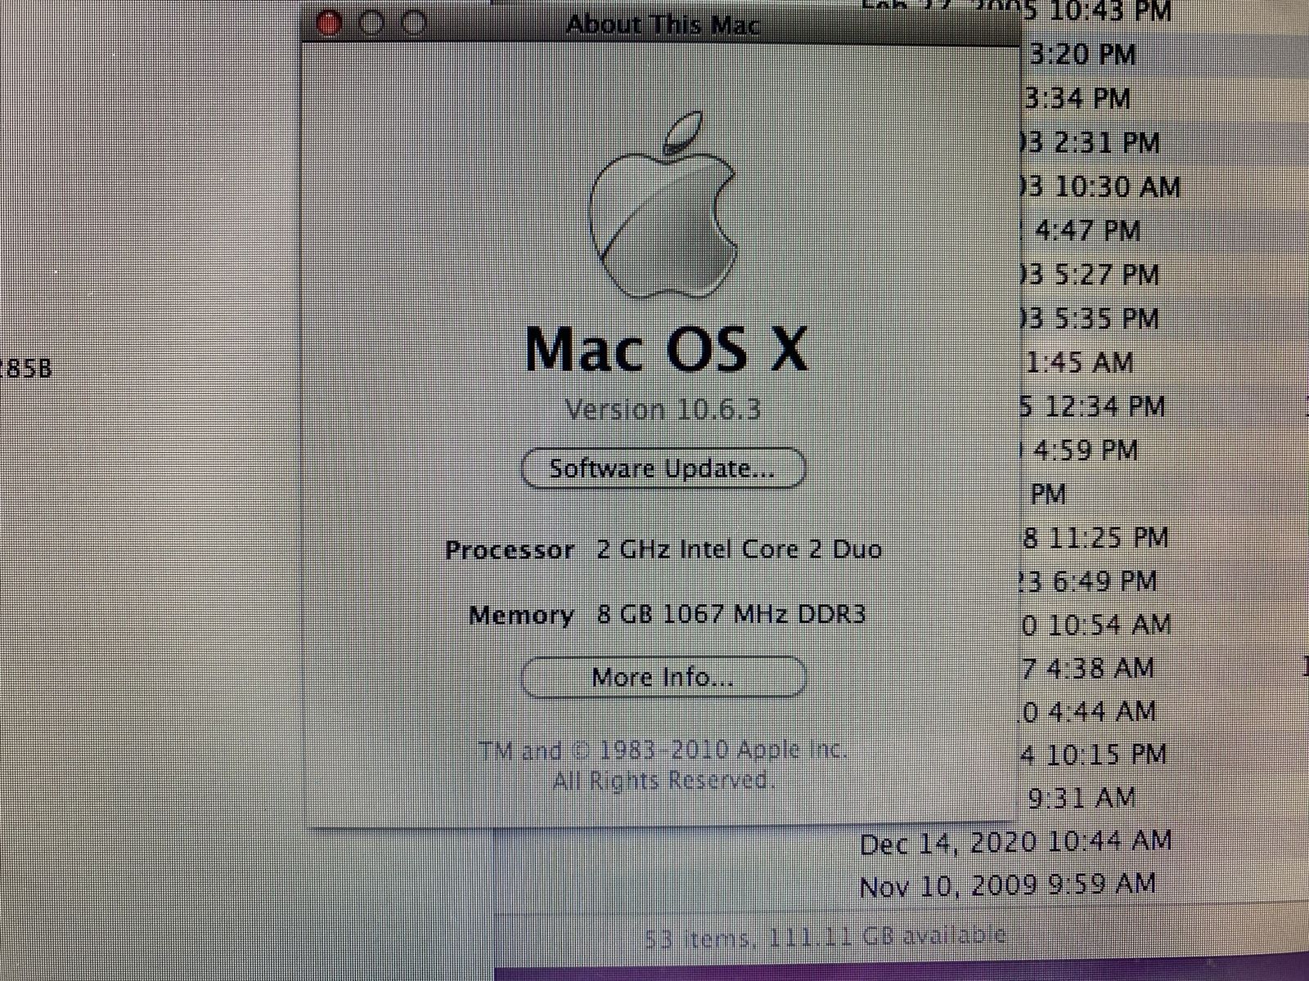Close the About This Mac window

[329, 24]
